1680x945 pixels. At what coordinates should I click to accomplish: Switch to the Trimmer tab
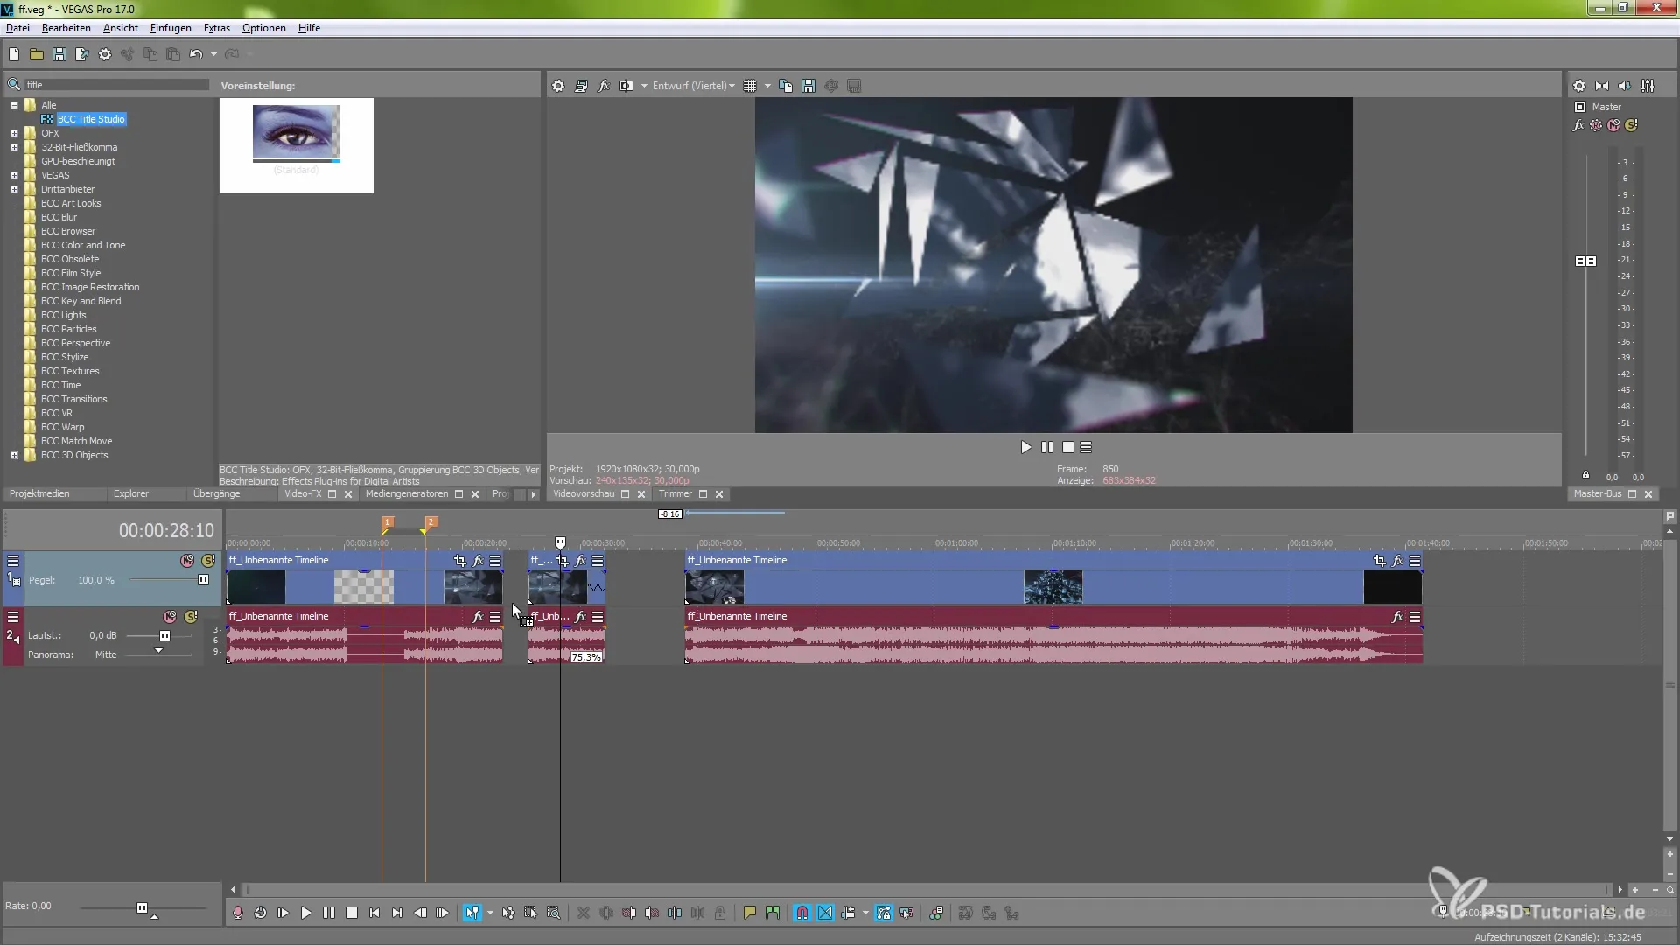[675, 493]
